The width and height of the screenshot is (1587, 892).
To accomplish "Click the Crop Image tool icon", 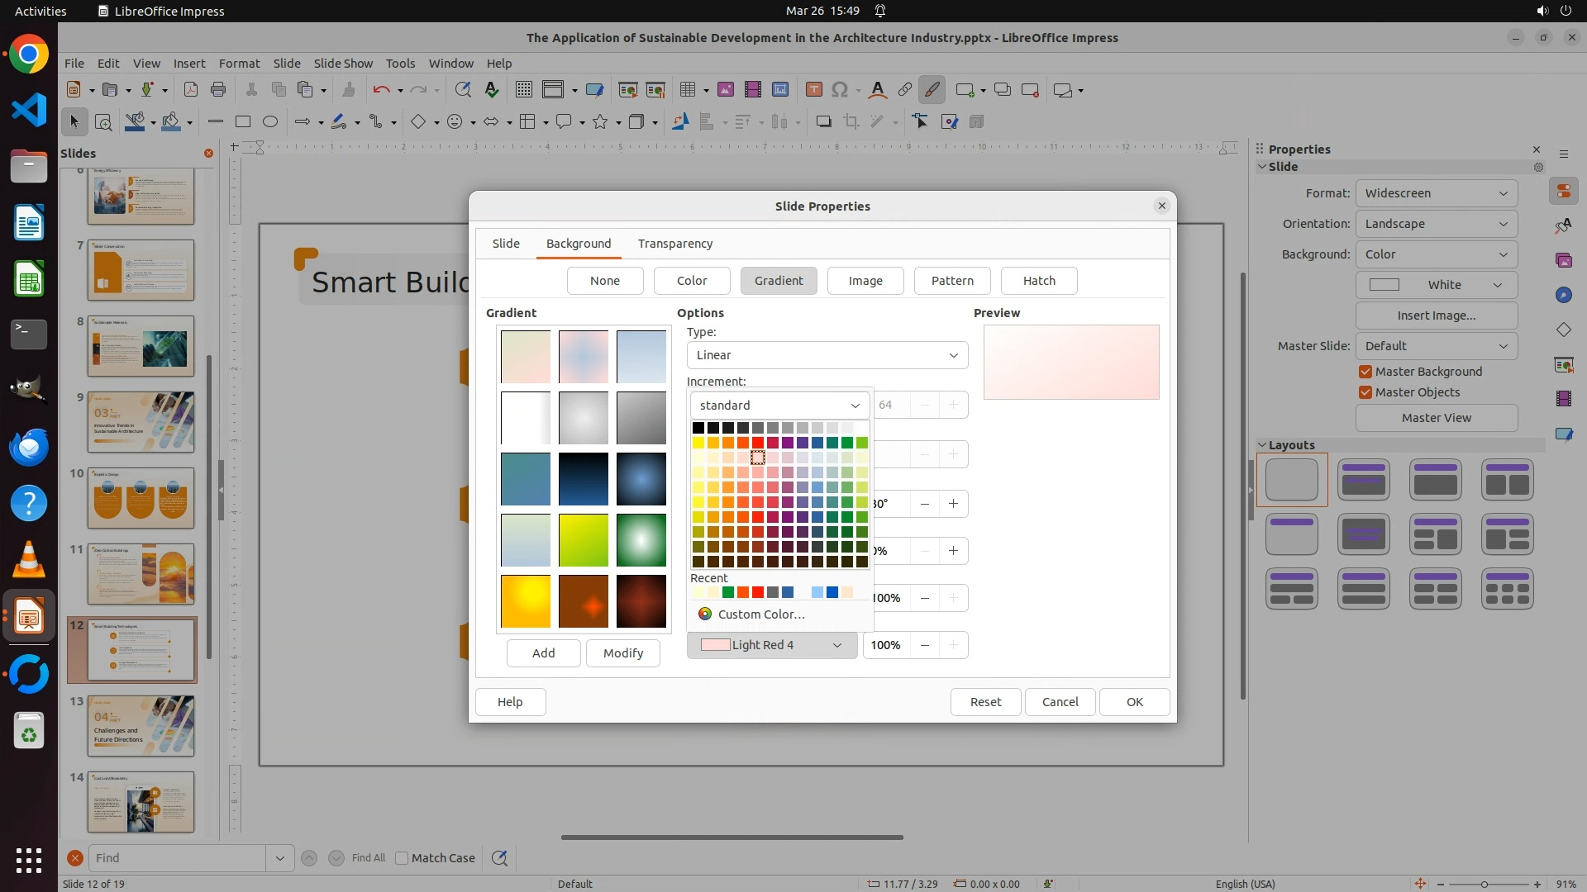I will pyautogui.click(x=851, y=122).
